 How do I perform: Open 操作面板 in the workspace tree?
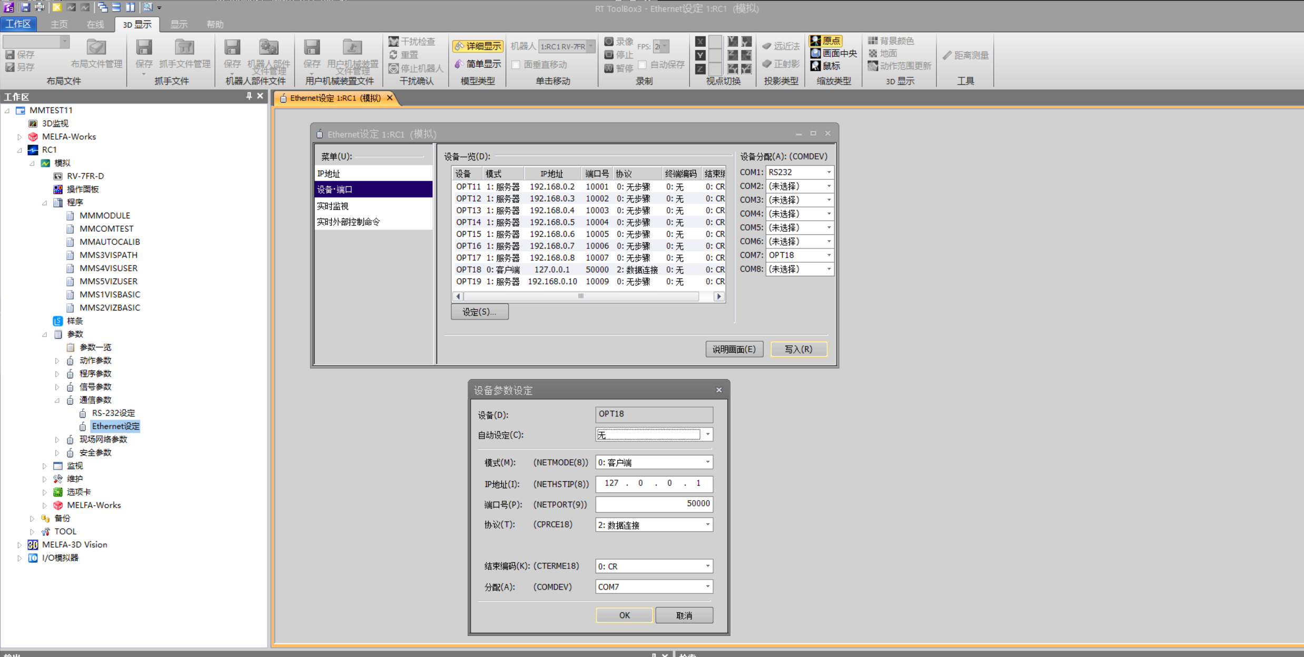click(83, 189)
